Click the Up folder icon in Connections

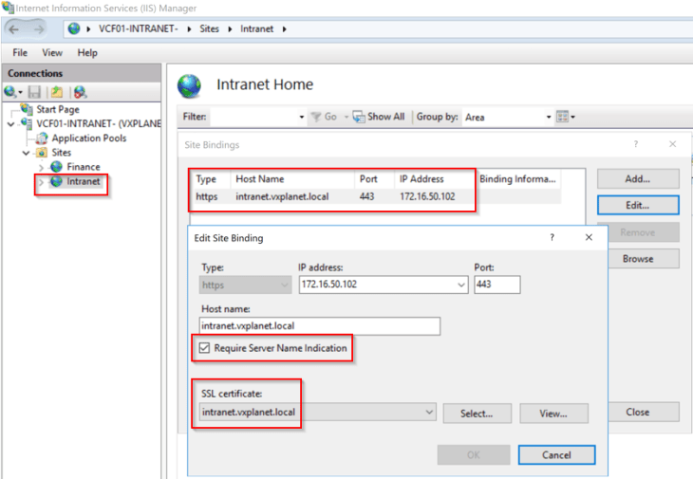click(x=57, y=92)
